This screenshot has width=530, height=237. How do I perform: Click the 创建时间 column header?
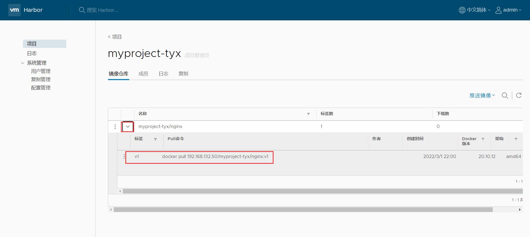[415, 139]
